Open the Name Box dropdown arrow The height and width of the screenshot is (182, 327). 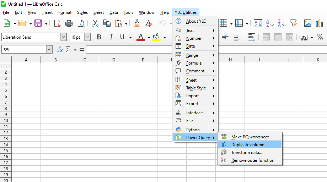(49, 50)
